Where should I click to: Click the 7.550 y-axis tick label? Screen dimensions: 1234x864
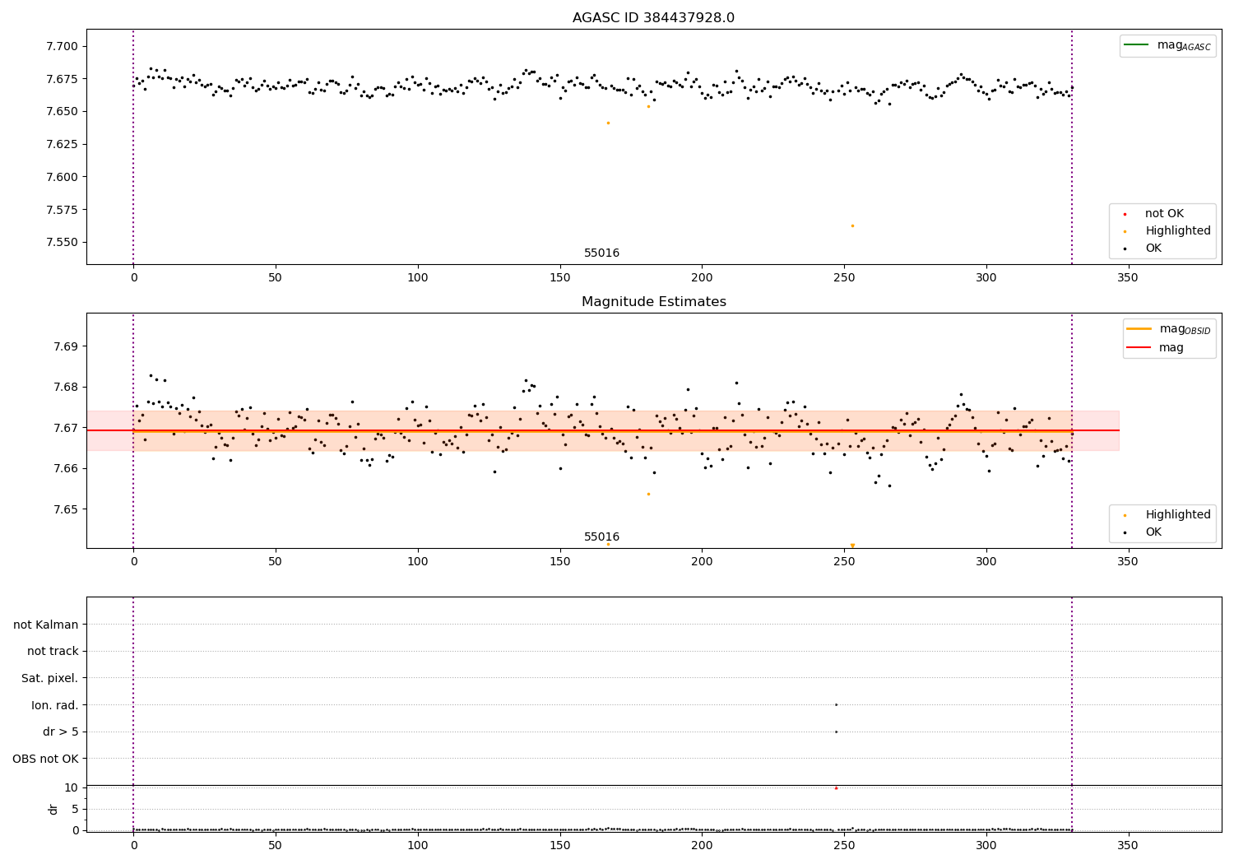tap(63, 243)
